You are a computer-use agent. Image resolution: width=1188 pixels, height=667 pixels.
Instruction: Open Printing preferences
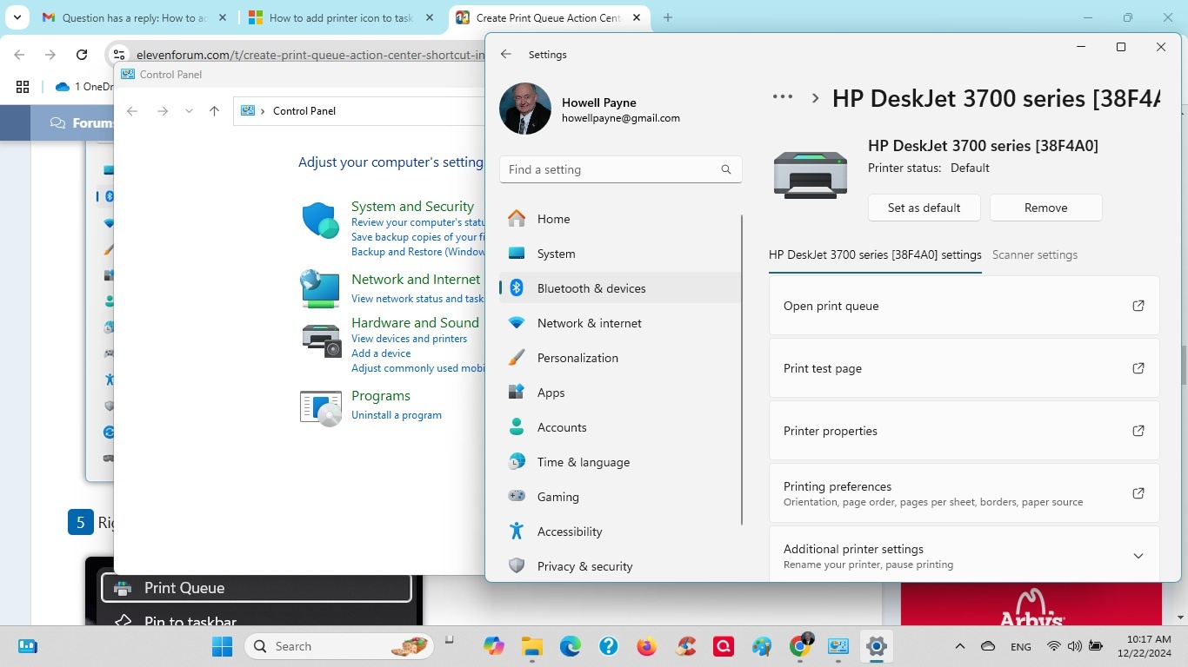pyautogui.click(x=964, y=493)
